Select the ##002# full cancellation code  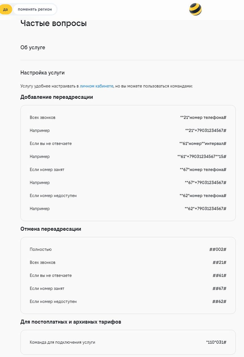coord(218,249)
